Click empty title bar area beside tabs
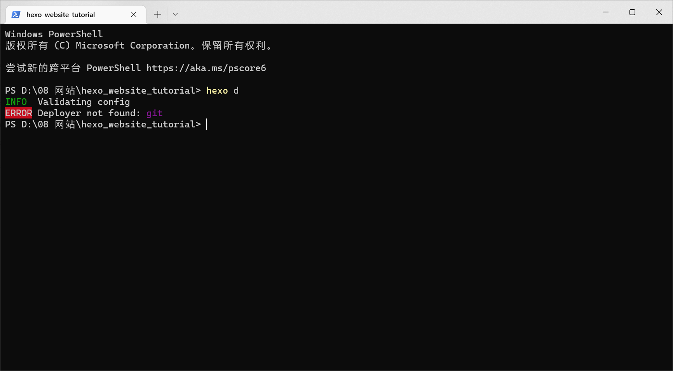Screen dimensions: 673x371 (389, 12)
